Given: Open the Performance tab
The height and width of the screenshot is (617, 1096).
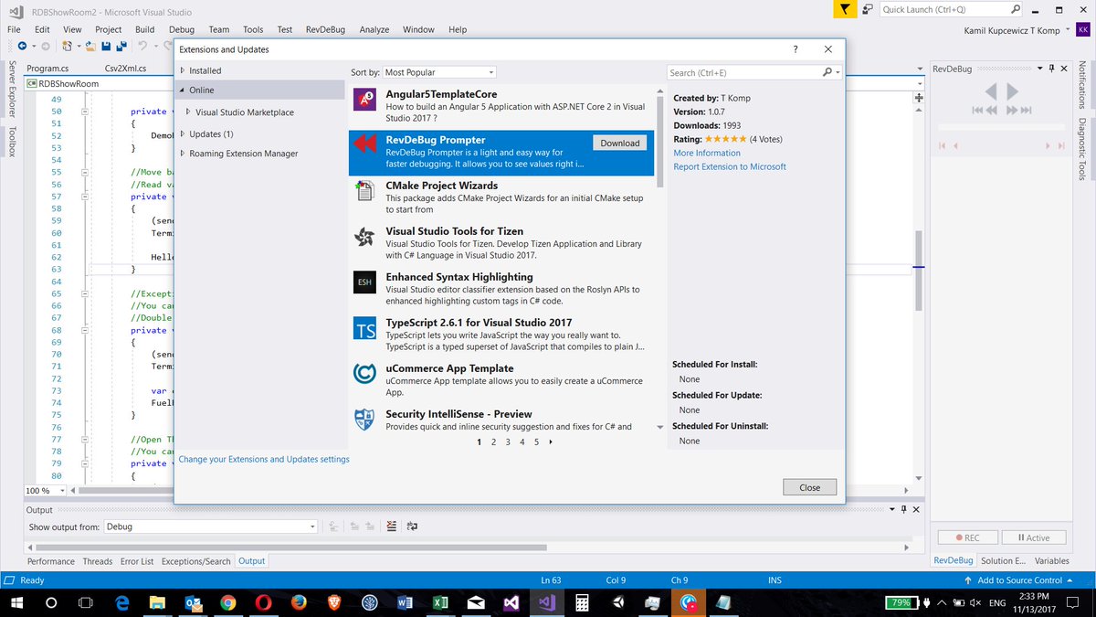Looking at the screenshot, I should (51, 561).
